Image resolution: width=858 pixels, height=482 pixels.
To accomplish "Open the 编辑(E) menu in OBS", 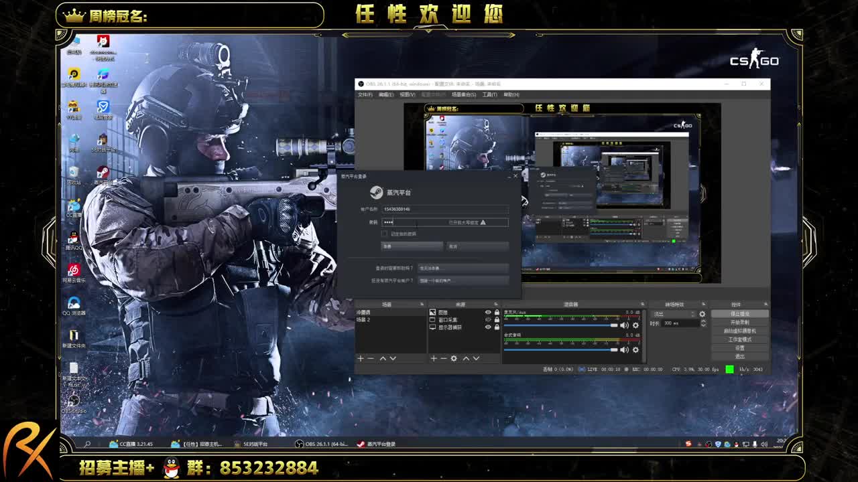I will click(386, 94).
